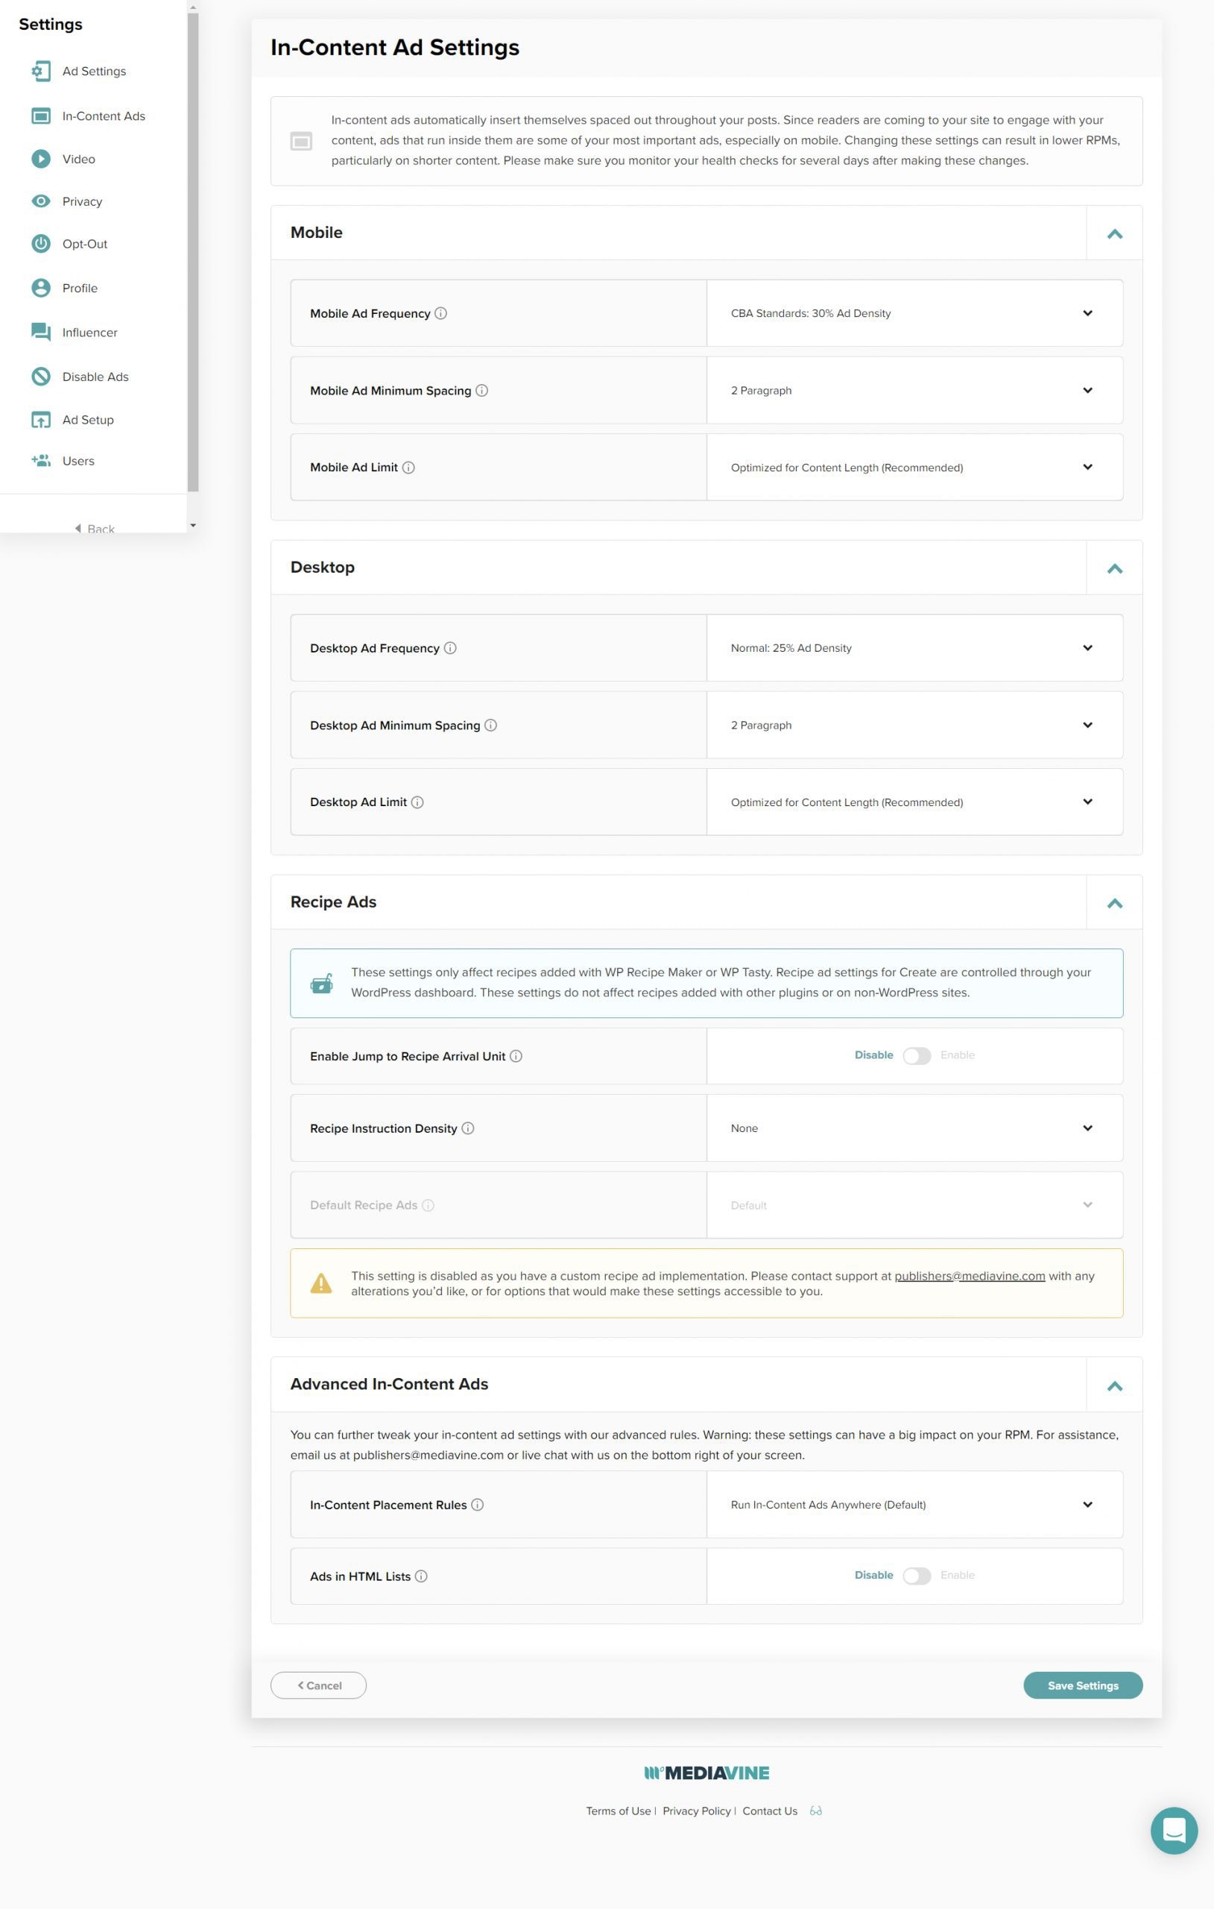Click the sidebar scroll down arrow
The image size is (1214, 1909).
pyautogui.click(x=192, y=525)
